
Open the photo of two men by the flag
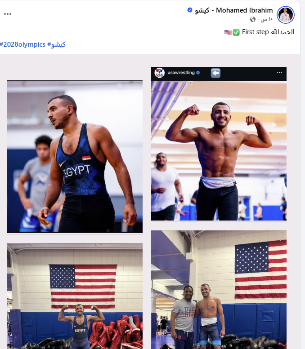tap(219, 290)
